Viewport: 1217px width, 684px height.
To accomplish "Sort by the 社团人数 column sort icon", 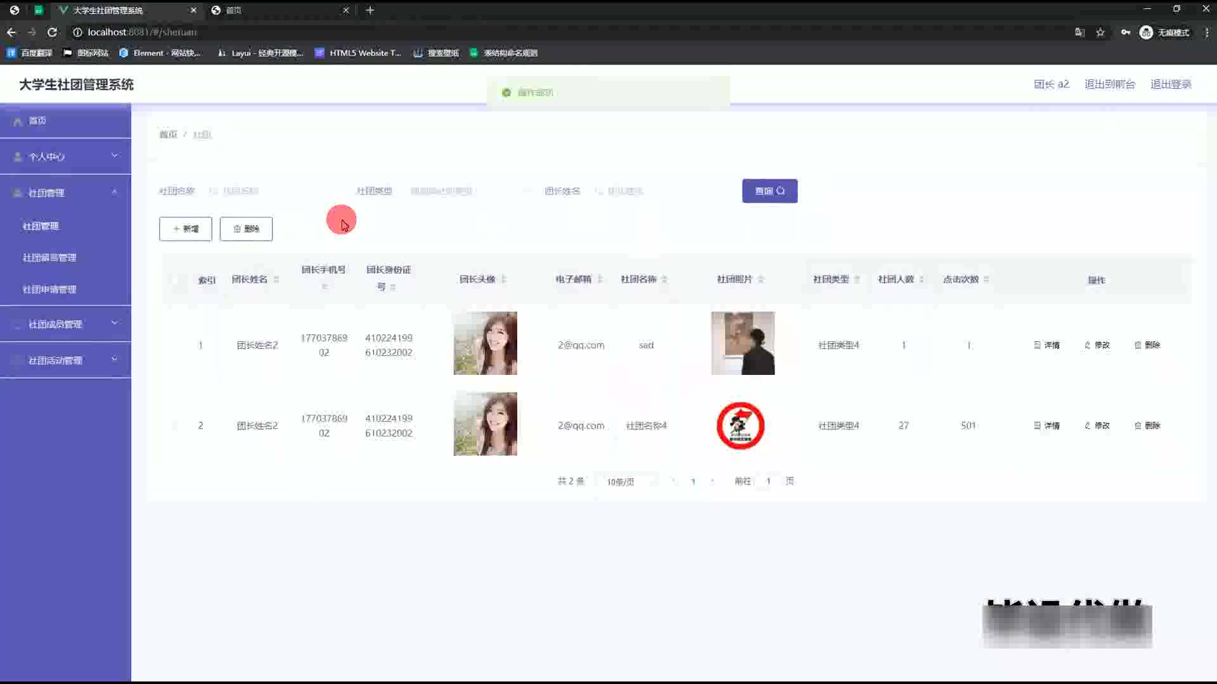I will [922, 279].
